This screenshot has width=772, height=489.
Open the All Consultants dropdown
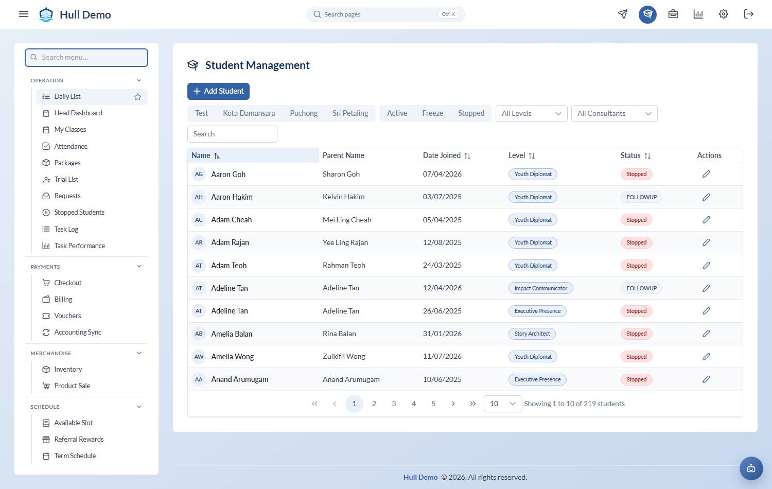click(614, 113)
